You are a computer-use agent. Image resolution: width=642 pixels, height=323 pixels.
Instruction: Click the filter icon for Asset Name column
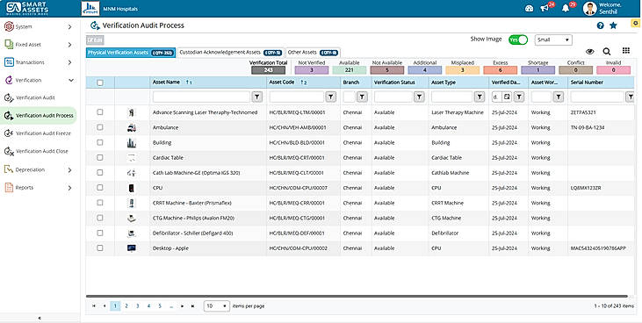tap(256, 97)
